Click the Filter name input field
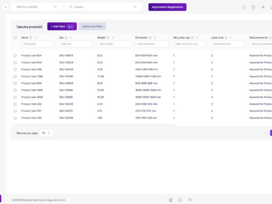 (x=37, y=44)
